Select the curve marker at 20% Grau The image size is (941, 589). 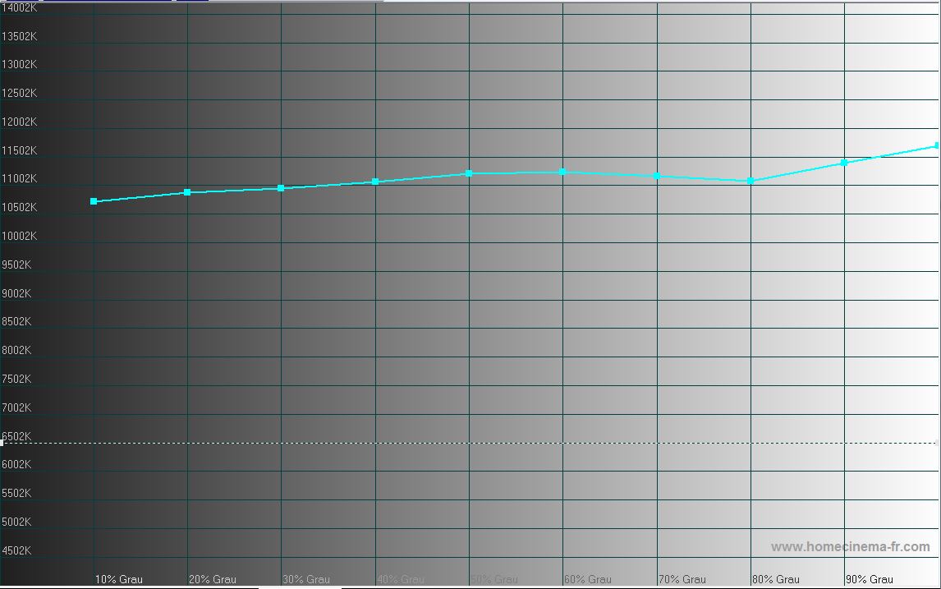(x=187, y=192)
